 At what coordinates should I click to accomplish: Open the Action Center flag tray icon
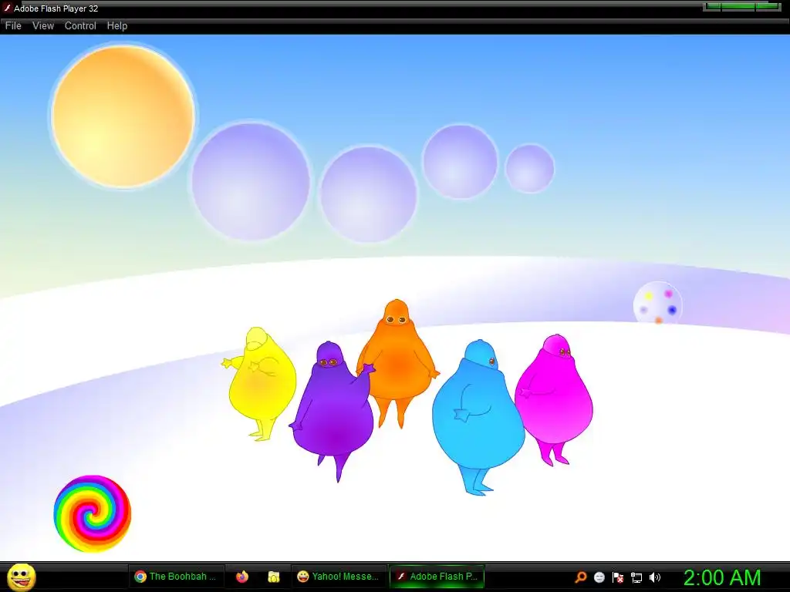(x=618, y=577)
